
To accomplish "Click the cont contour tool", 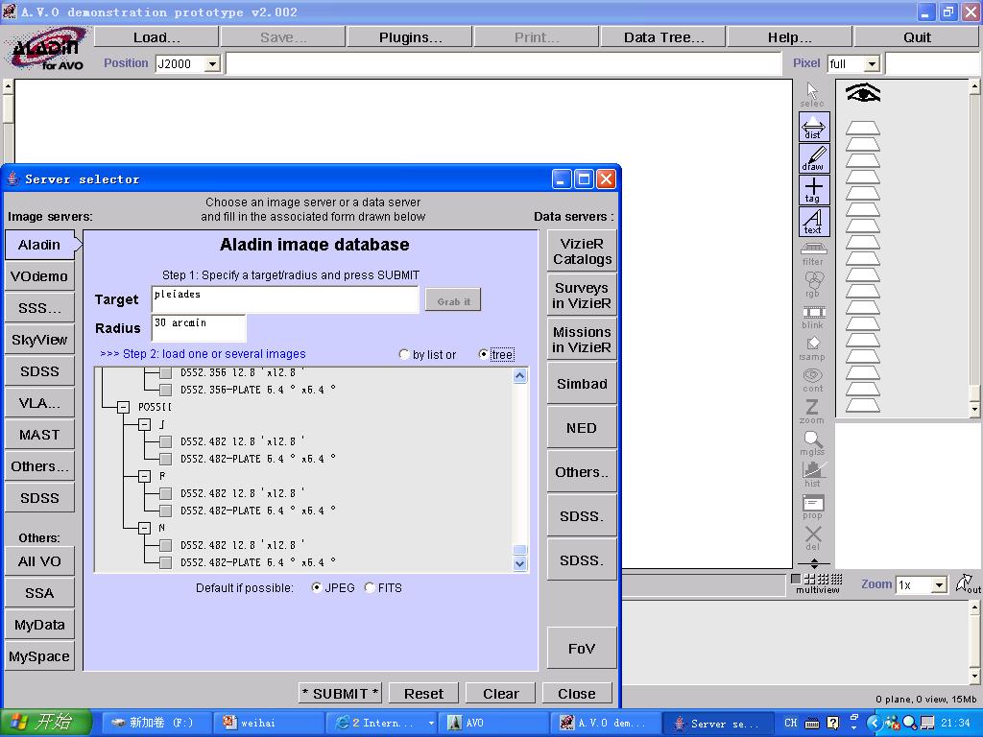I will (813, 380).
